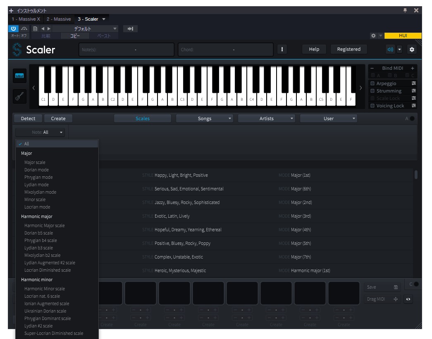Toggle the eye visibility button
The height and width of the screenshot is (339, 432).
click(408, 299)
